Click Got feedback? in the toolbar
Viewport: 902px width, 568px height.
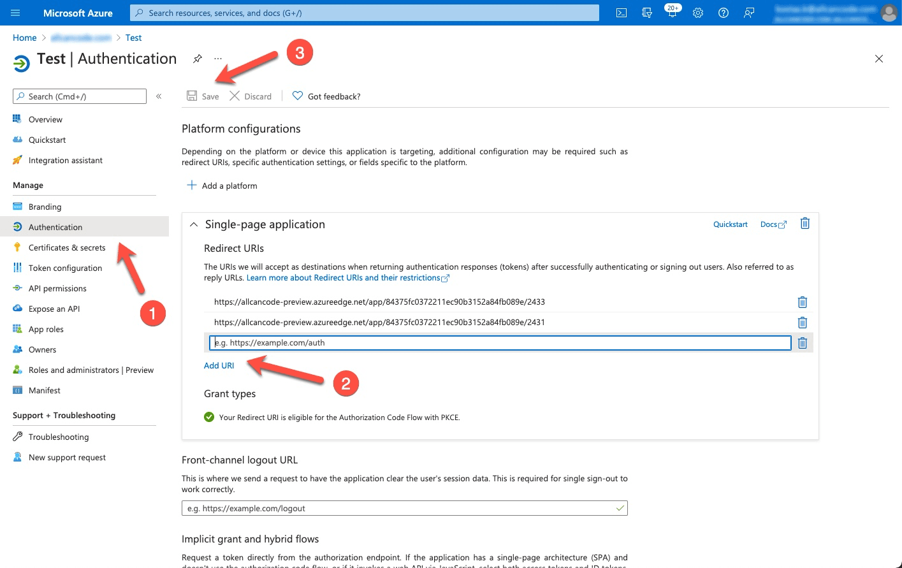(x=326, y=96)
